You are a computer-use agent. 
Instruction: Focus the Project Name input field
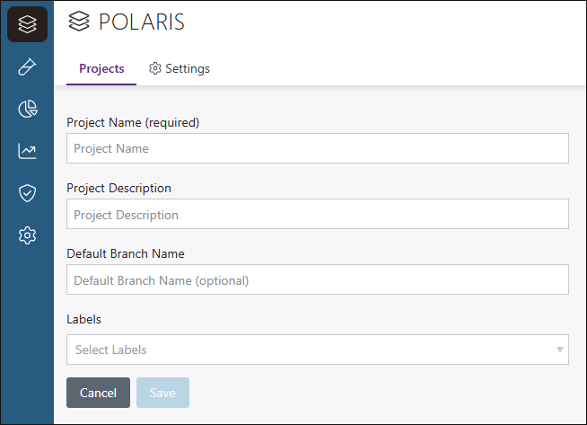(317, 148)
